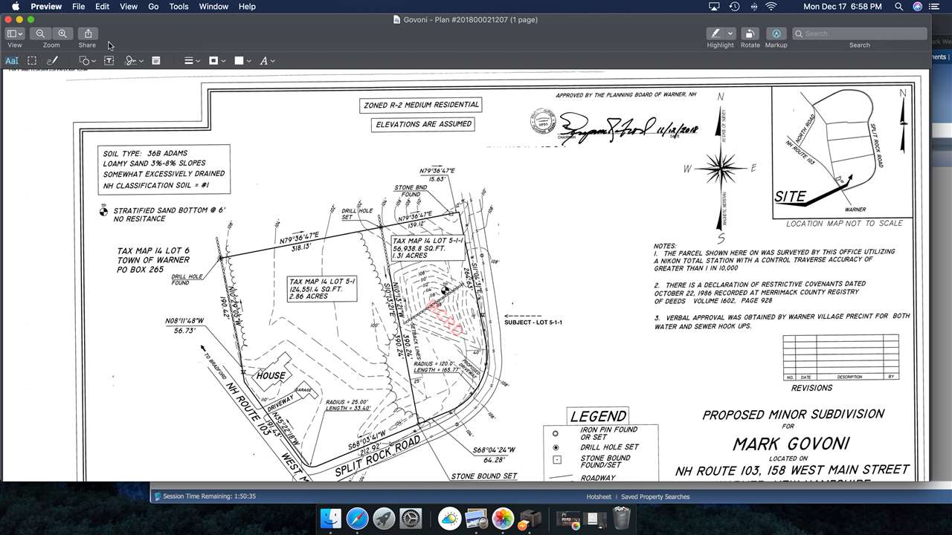Zoom out of the plan document
The height and width of the screenshot is (535, 952).
(40, 33)
